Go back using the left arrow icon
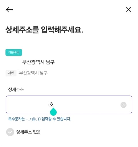The image size is (138, 147). click(x=9, y=9)
